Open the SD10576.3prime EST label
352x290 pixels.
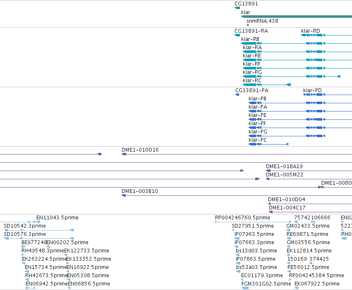click(25, 234)
